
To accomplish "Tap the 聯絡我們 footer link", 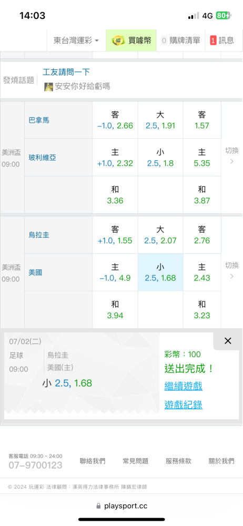I will [93, 461].
